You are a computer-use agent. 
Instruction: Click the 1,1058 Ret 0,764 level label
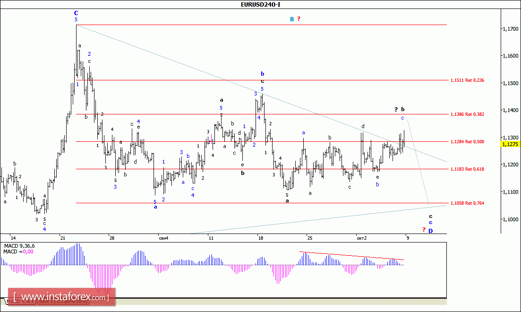point(467,203)
